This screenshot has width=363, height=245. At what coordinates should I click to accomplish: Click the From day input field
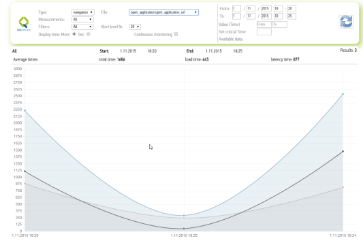pos(236,9)
